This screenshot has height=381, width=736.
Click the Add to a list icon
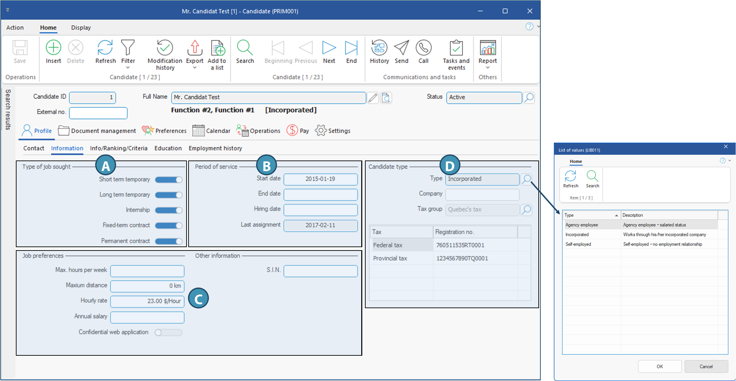[217, 48]
